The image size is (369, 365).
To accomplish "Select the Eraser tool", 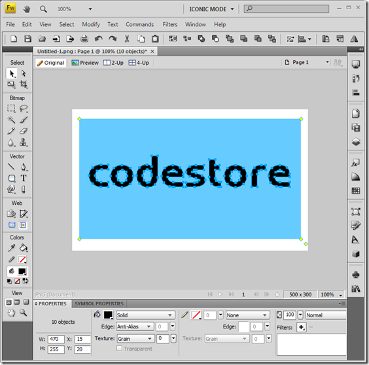I will click(24, 131).
